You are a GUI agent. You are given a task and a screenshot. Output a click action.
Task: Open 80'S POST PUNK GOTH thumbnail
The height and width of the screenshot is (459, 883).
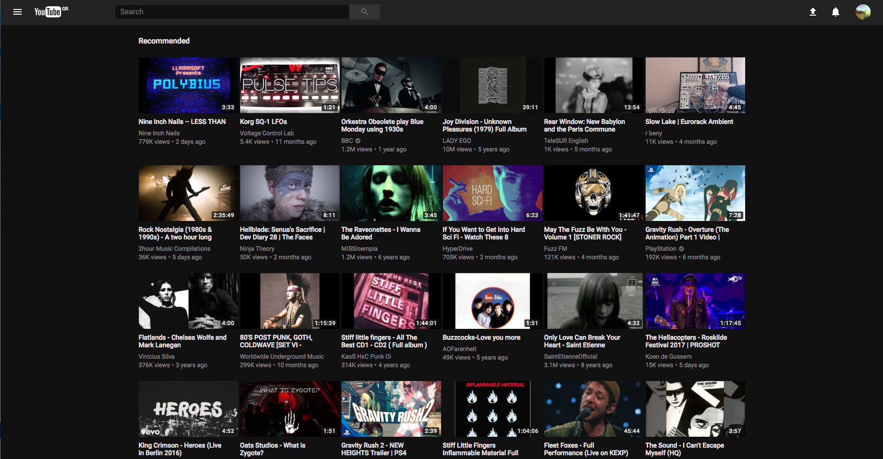[289, 301]
